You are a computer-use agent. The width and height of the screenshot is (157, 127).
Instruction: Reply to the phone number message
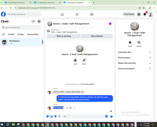[x=71, y=108]
